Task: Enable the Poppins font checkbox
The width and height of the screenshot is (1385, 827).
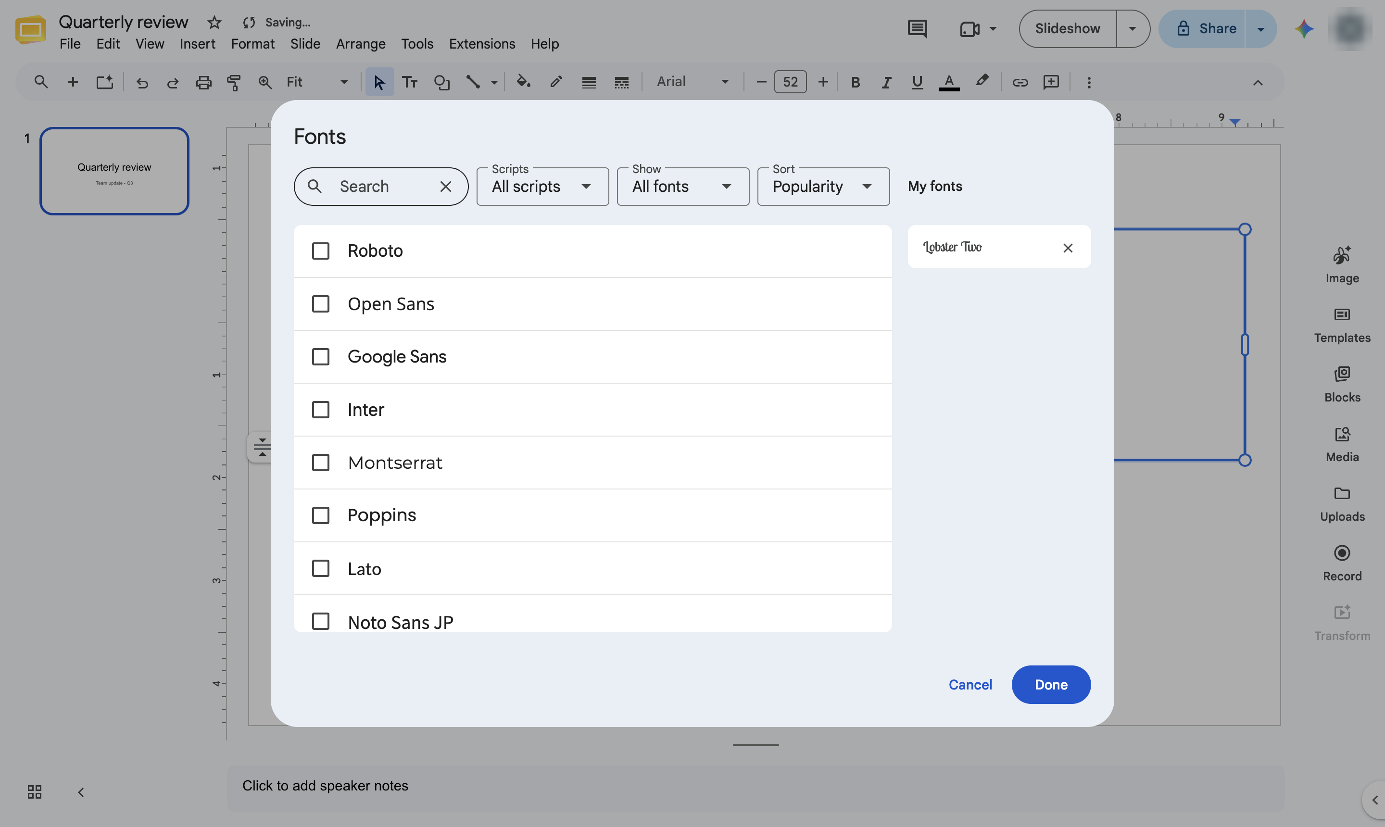Action: (x=320, y=515)
